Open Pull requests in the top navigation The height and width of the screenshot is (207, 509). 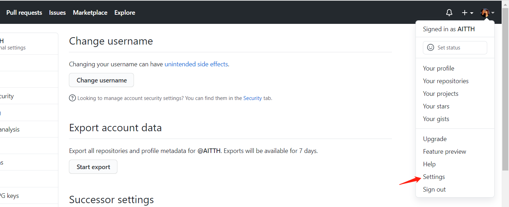click(24, 13)
